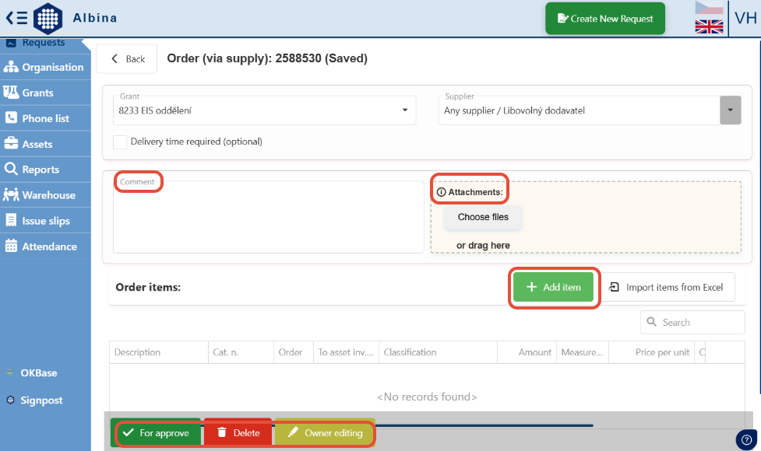The image size is (761, 451).
Task: Enable Delivery time required checkbox
Action: (120, 142)
